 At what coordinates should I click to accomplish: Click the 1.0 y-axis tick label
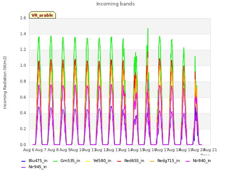coord(23,65)
